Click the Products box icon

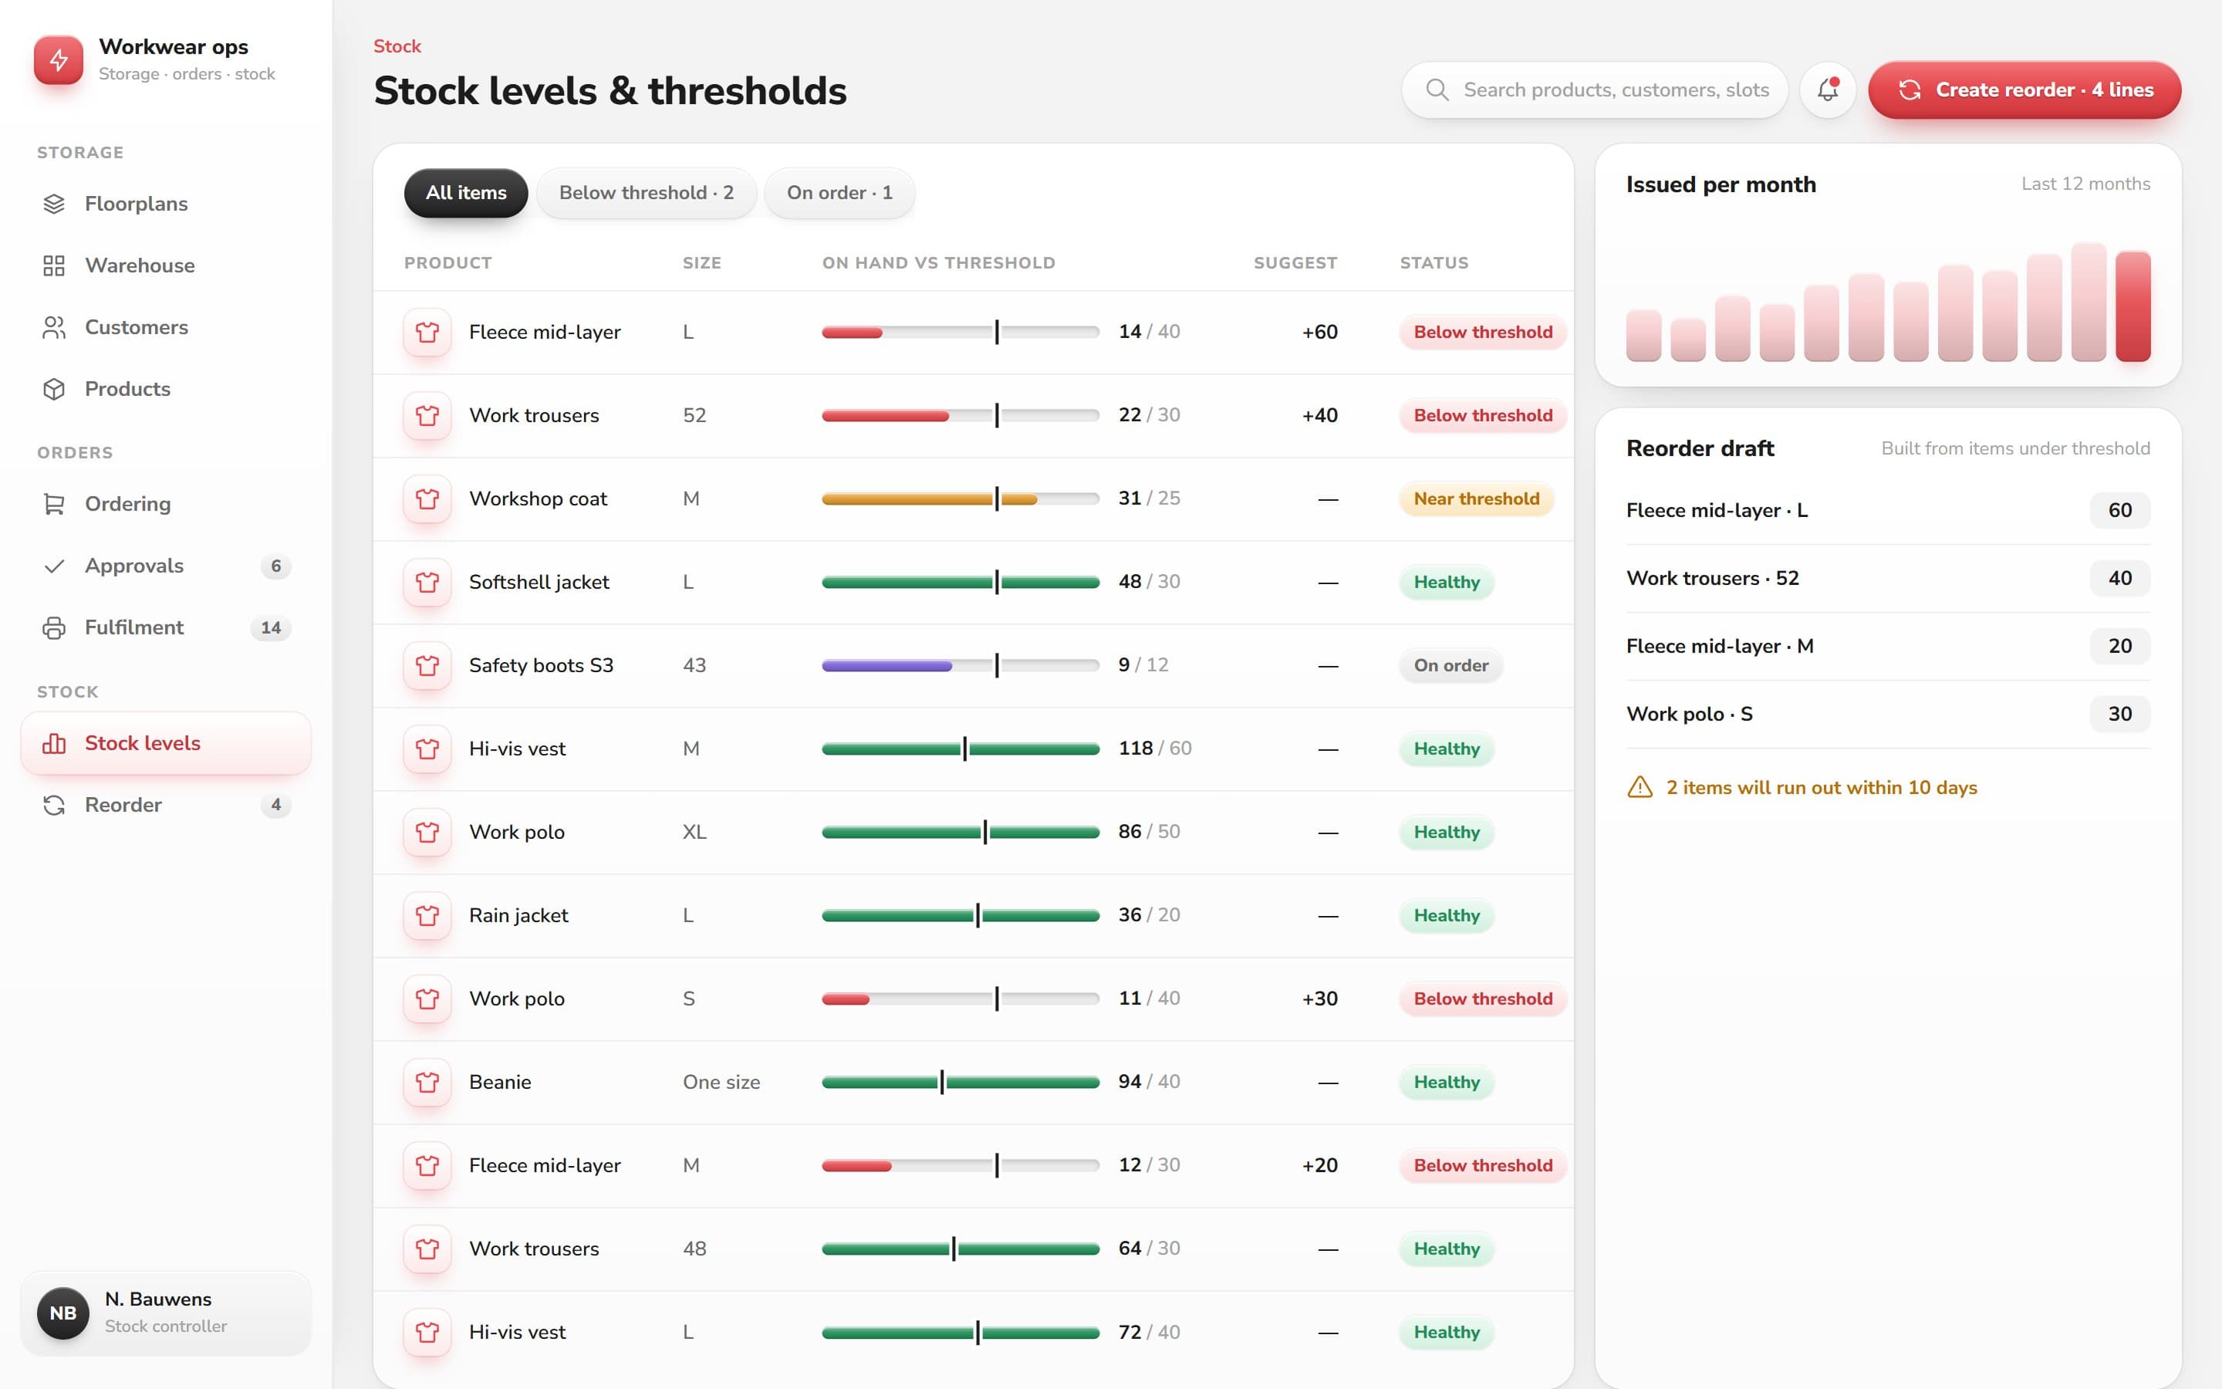[54, 389]
